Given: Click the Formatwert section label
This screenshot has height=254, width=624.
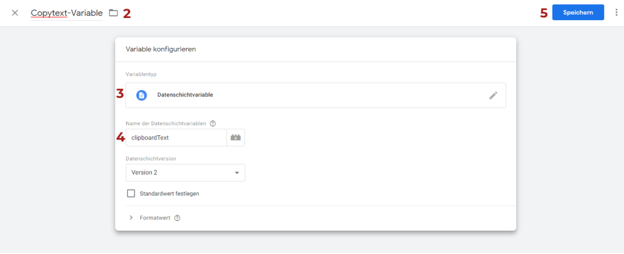Looking at the screenshot, I should [155, 218].
